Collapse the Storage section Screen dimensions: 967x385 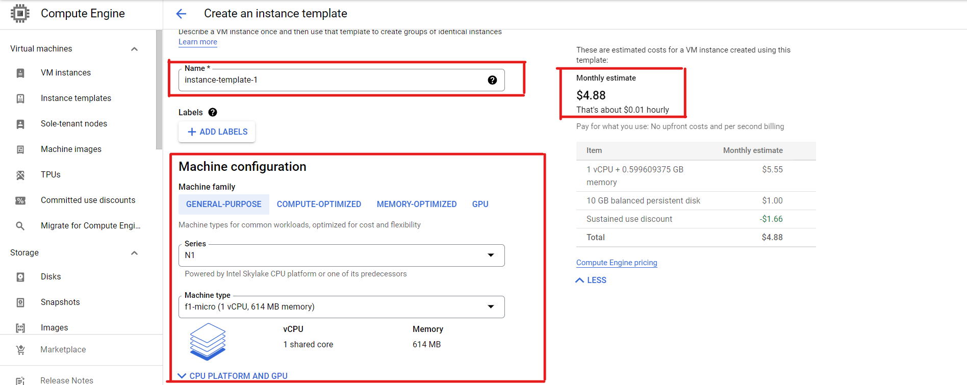coord(135,253)
